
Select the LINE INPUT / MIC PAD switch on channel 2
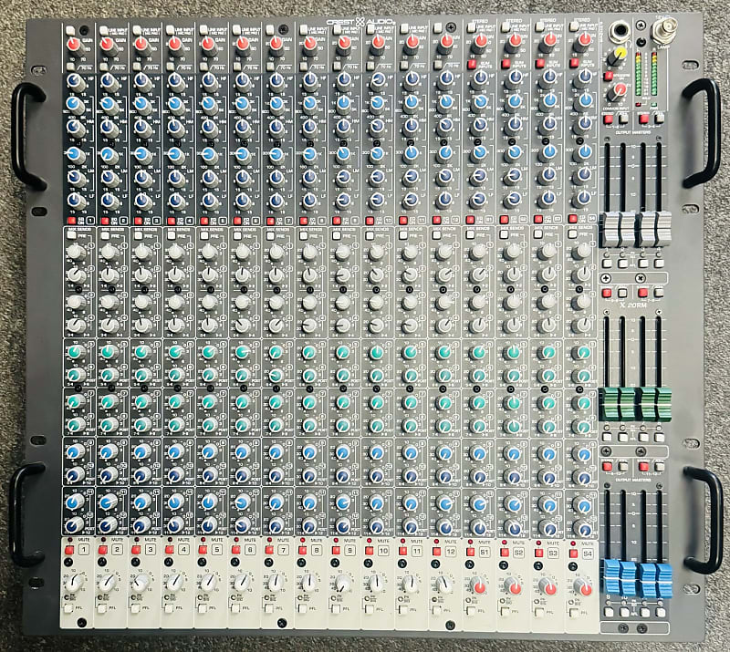103,29
